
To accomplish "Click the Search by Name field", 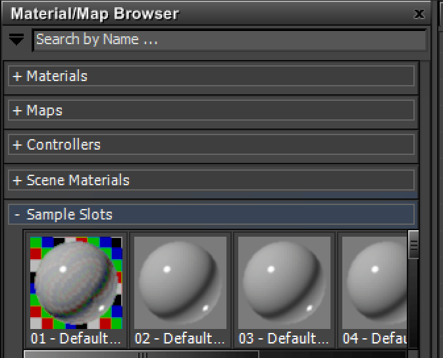I will point(230,40).
